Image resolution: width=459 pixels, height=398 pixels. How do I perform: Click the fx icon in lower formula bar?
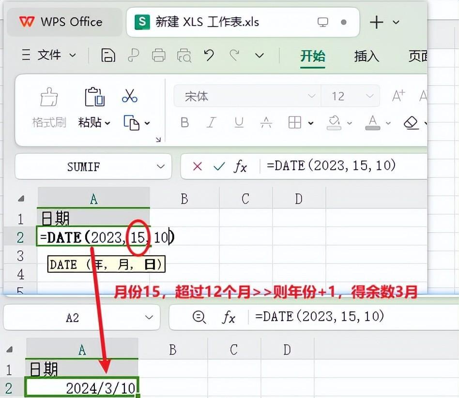point(229,317)
